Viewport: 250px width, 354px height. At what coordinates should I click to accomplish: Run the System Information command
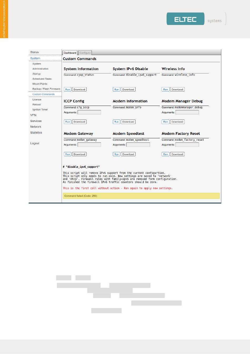point(68,89)
